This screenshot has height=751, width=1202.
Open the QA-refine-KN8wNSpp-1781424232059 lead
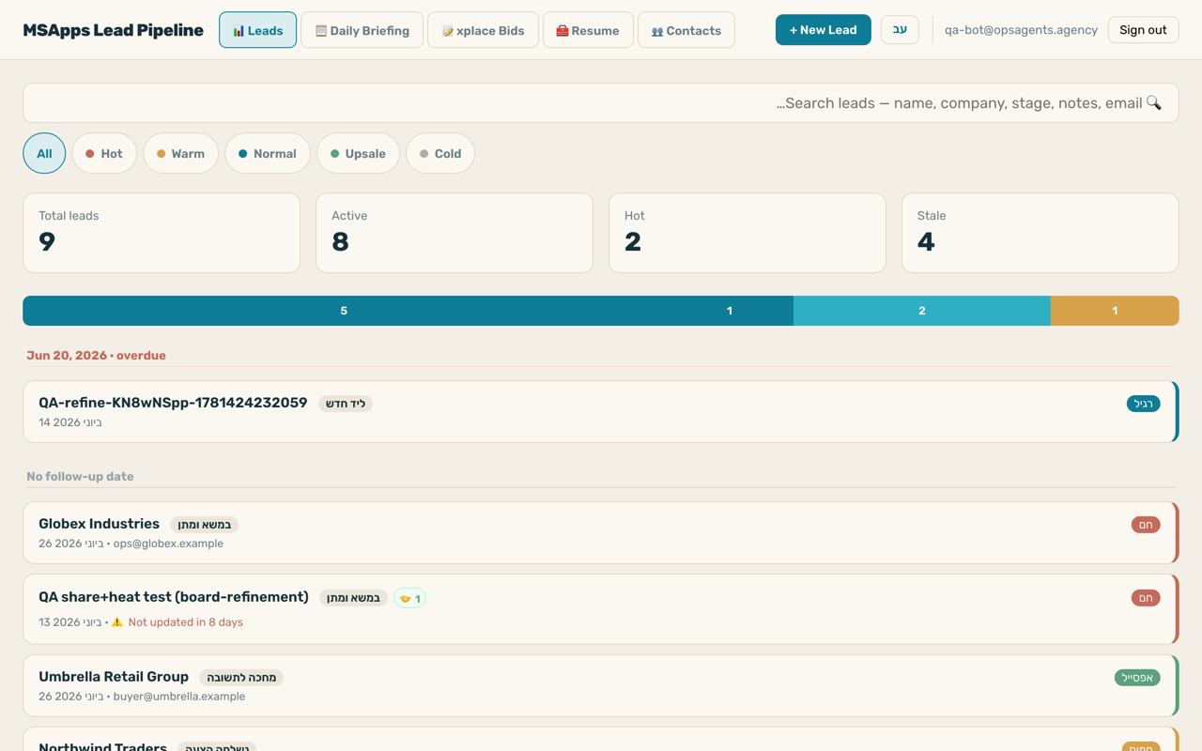(601, 411)
